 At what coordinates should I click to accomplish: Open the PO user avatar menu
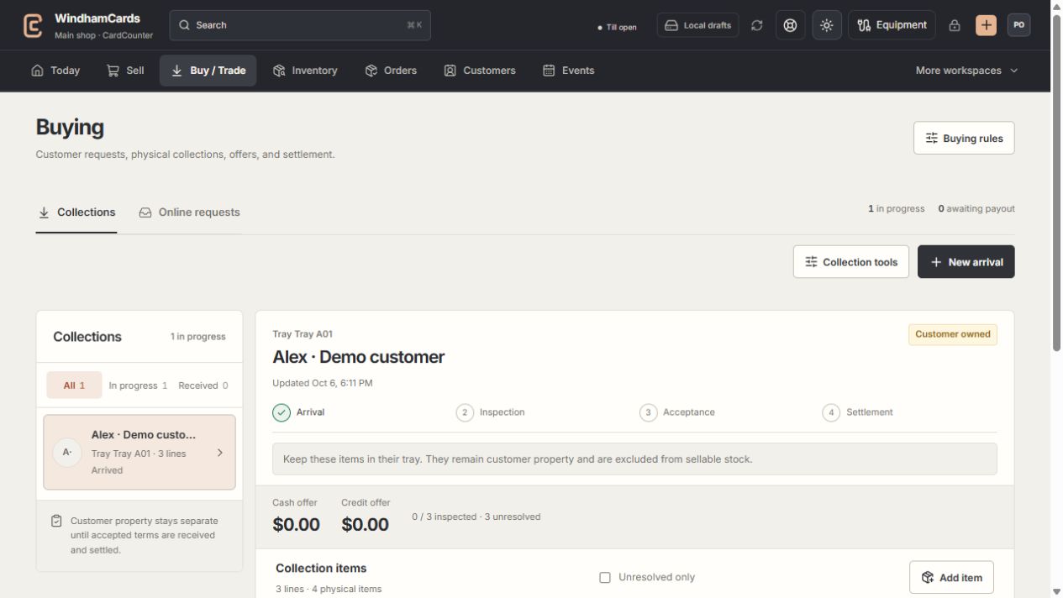tap(1018, 25)
